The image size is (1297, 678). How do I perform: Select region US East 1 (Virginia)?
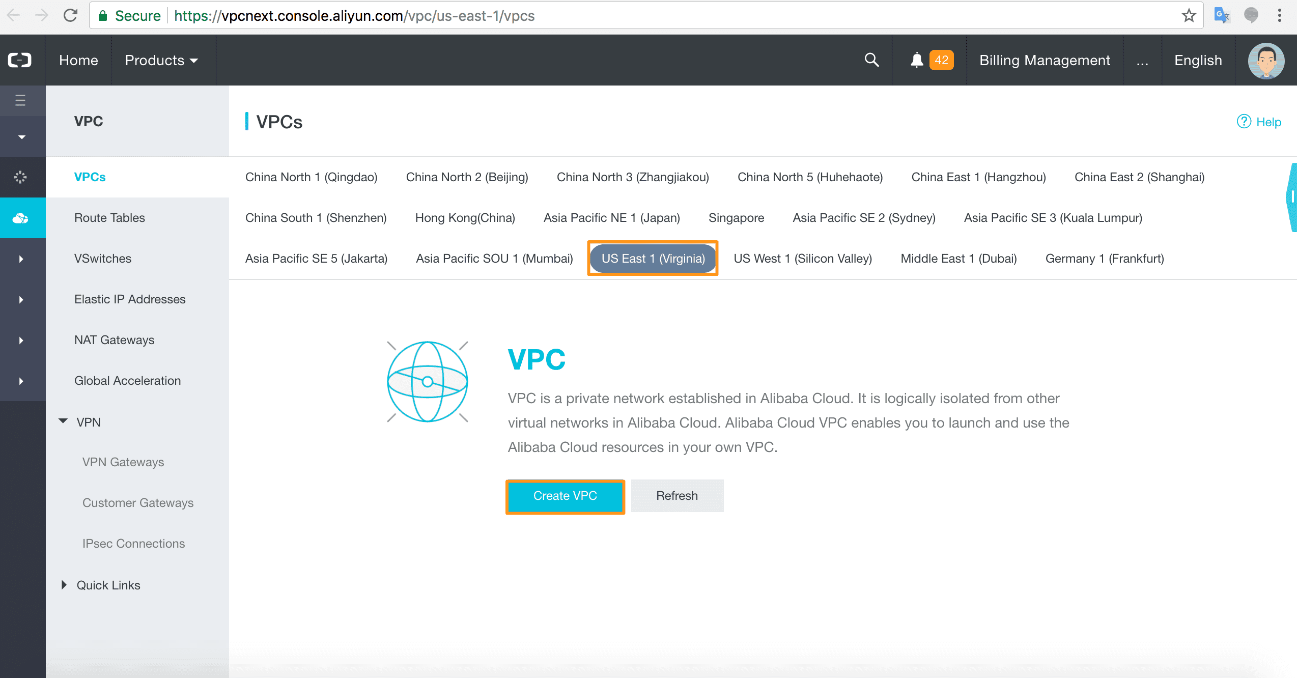coord(653,259)
